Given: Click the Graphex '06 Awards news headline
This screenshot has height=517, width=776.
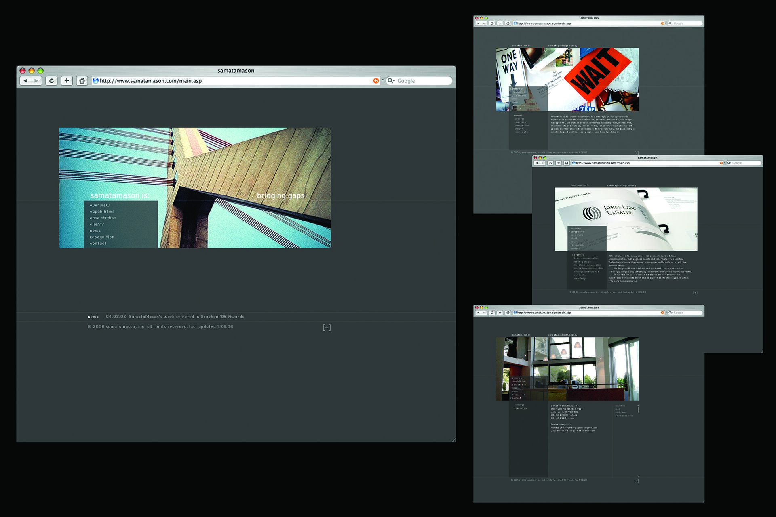Looking at the screenshot, I should [186, 317].
